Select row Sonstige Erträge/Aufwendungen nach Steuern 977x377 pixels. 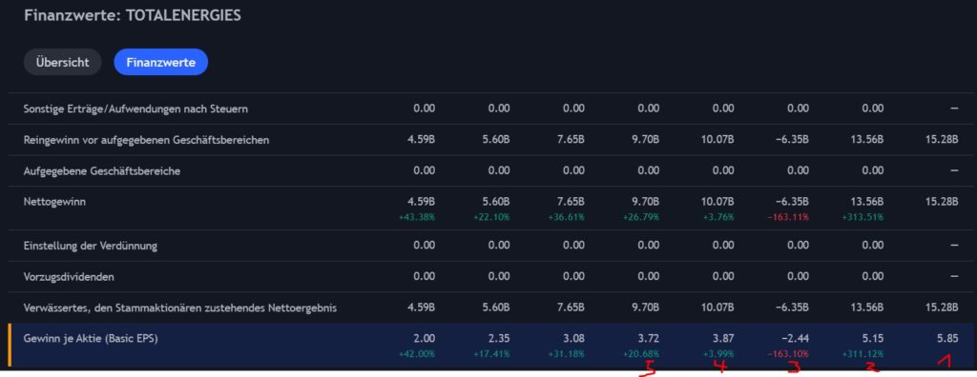[492, 109]
